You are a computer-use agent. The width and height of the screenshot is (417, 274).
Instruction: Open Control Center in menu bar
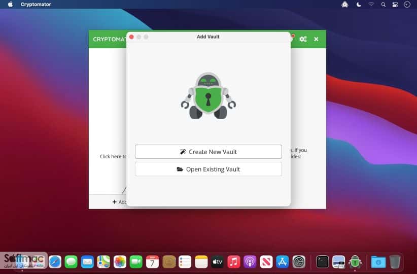click(x=395, y=4)
